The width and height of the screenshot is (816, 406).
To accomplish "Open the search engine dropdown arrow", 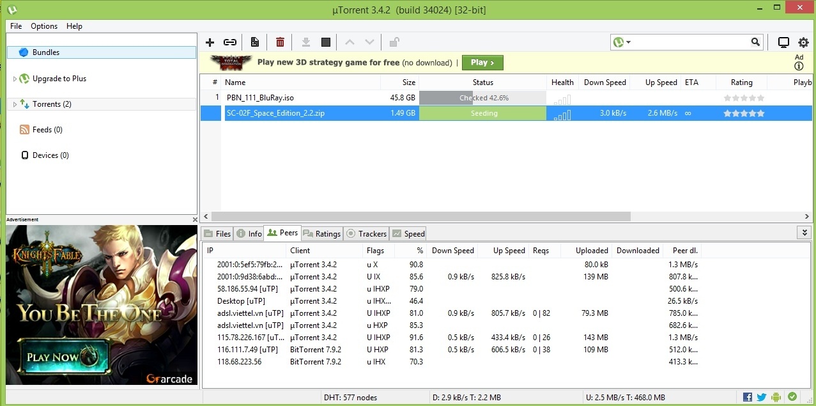I will pos(629,42).
